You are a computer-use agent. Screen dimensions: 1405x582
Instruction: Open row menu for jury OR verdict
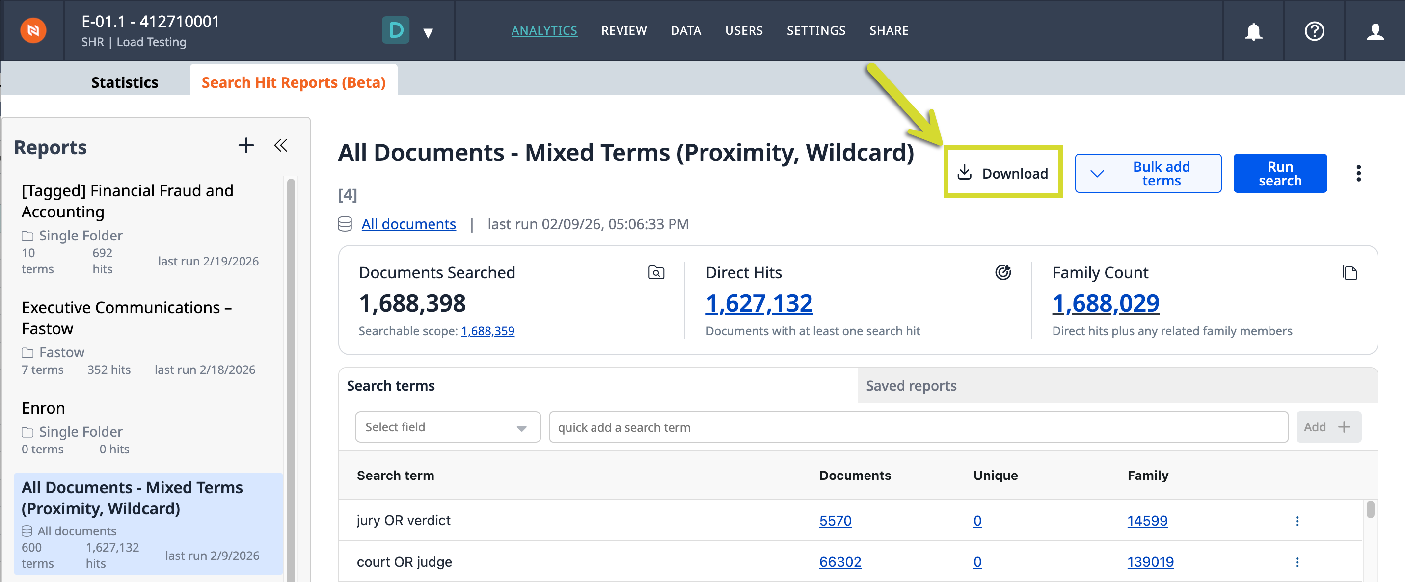1297,521
